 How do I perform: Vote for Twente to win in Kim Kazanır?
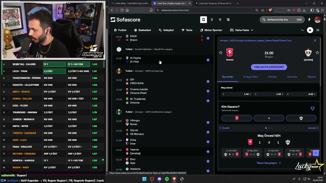237,118
